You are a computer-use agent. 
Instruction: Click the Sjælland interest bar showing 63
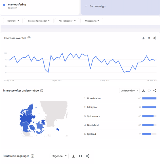(149, 134)
